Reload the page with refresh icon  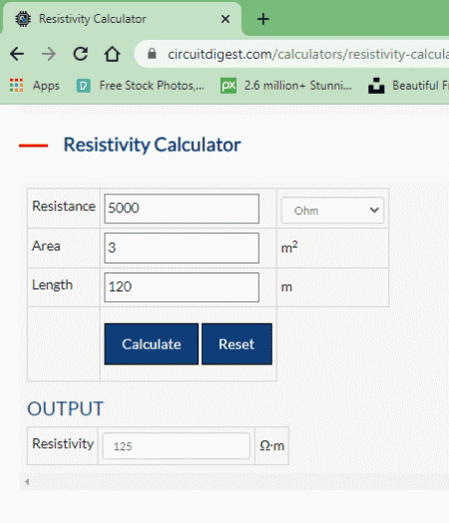tap(81, 54)
